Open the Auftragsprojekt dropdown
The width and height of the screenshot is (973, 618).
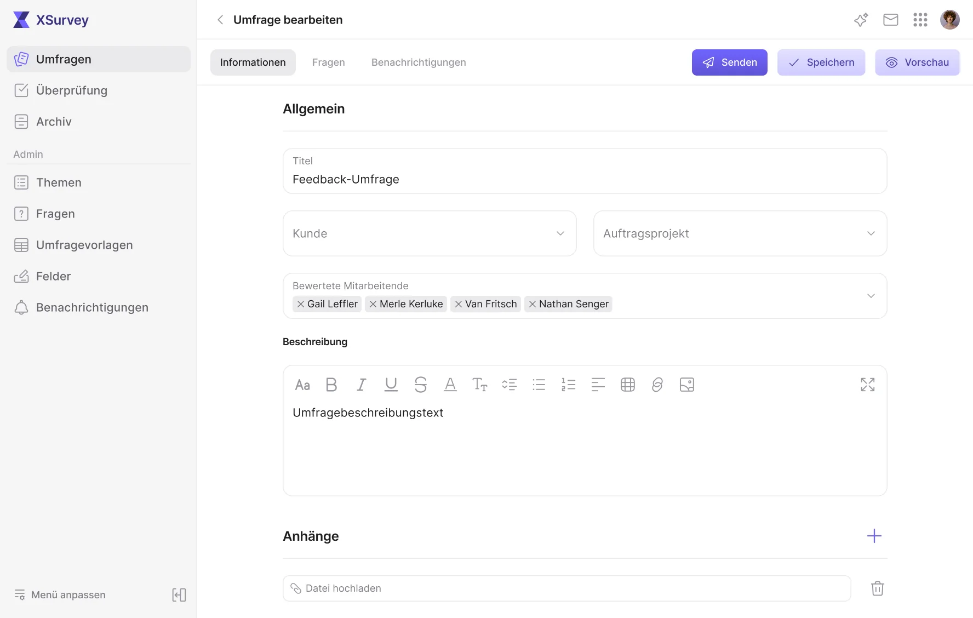pos(740,233)
